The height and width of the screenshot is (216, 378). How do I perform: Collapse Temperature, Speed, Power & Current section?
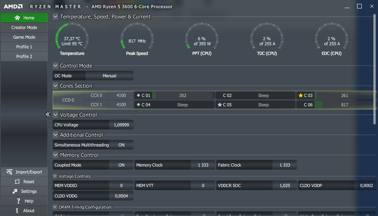pyautogui.click(x=55, y=16)
